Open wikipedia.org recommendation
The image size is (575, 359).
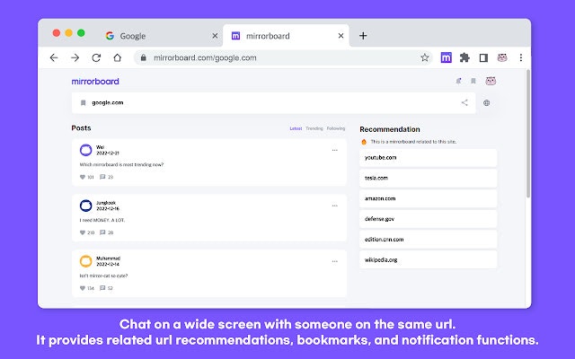pos(428,260)
